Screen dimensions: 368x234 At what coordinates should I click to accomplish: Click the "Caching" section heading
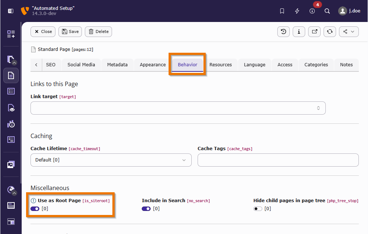pyautogui.click(x=41, y=136)
